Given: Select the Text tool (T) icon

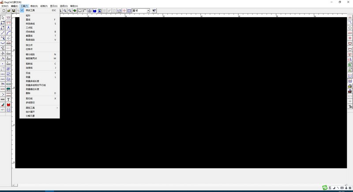Looking at the screenshot, I should pos(8,100).
